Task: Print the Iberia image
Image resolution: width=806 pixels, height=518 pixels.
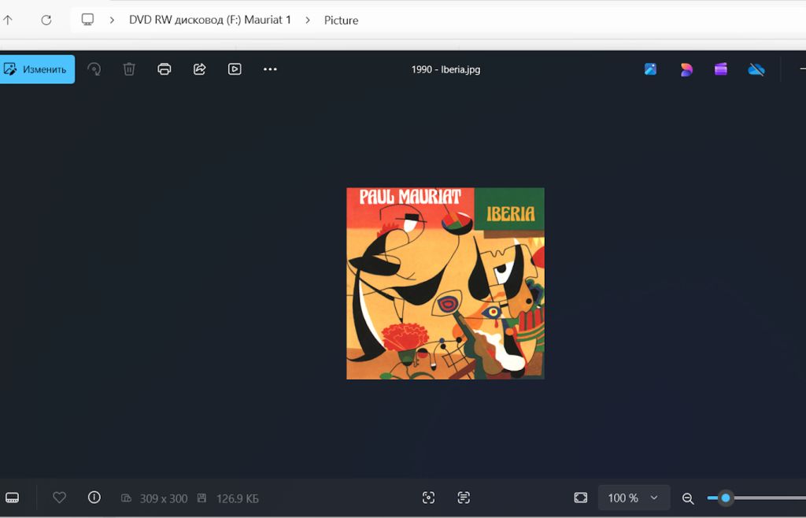Action: [165, 68]
